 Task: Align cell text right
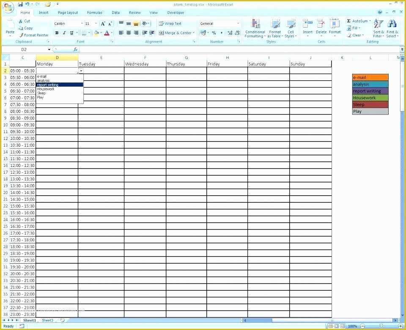(x=136, y=33)
